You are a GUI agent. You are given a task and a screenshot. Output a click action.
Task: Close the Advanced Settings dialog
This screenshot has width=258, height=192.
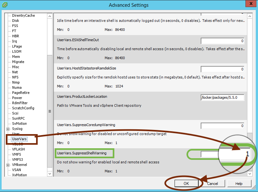coord(250,5)
